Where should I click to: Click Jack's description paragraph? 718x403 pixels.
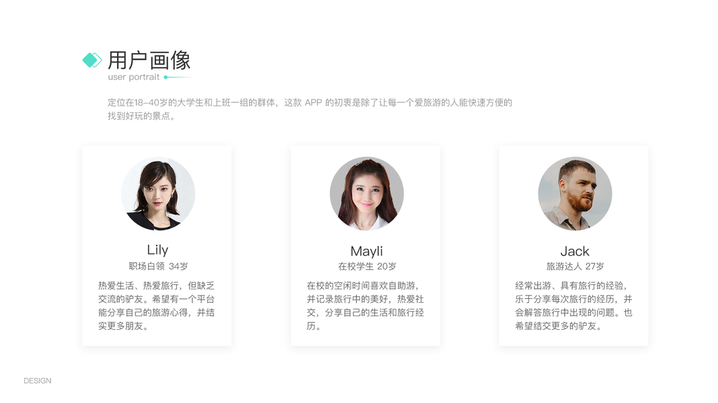tap(573, 306)
